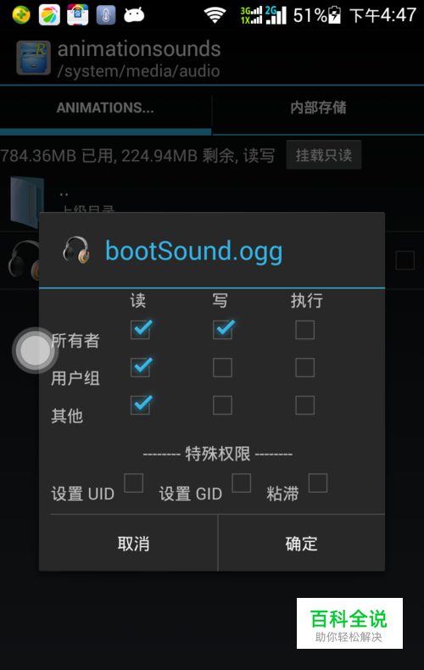The width and height of the screenshot is (424, 670).
Task: Tap the Wi-Fi signal icon
Action: (215, 15)
